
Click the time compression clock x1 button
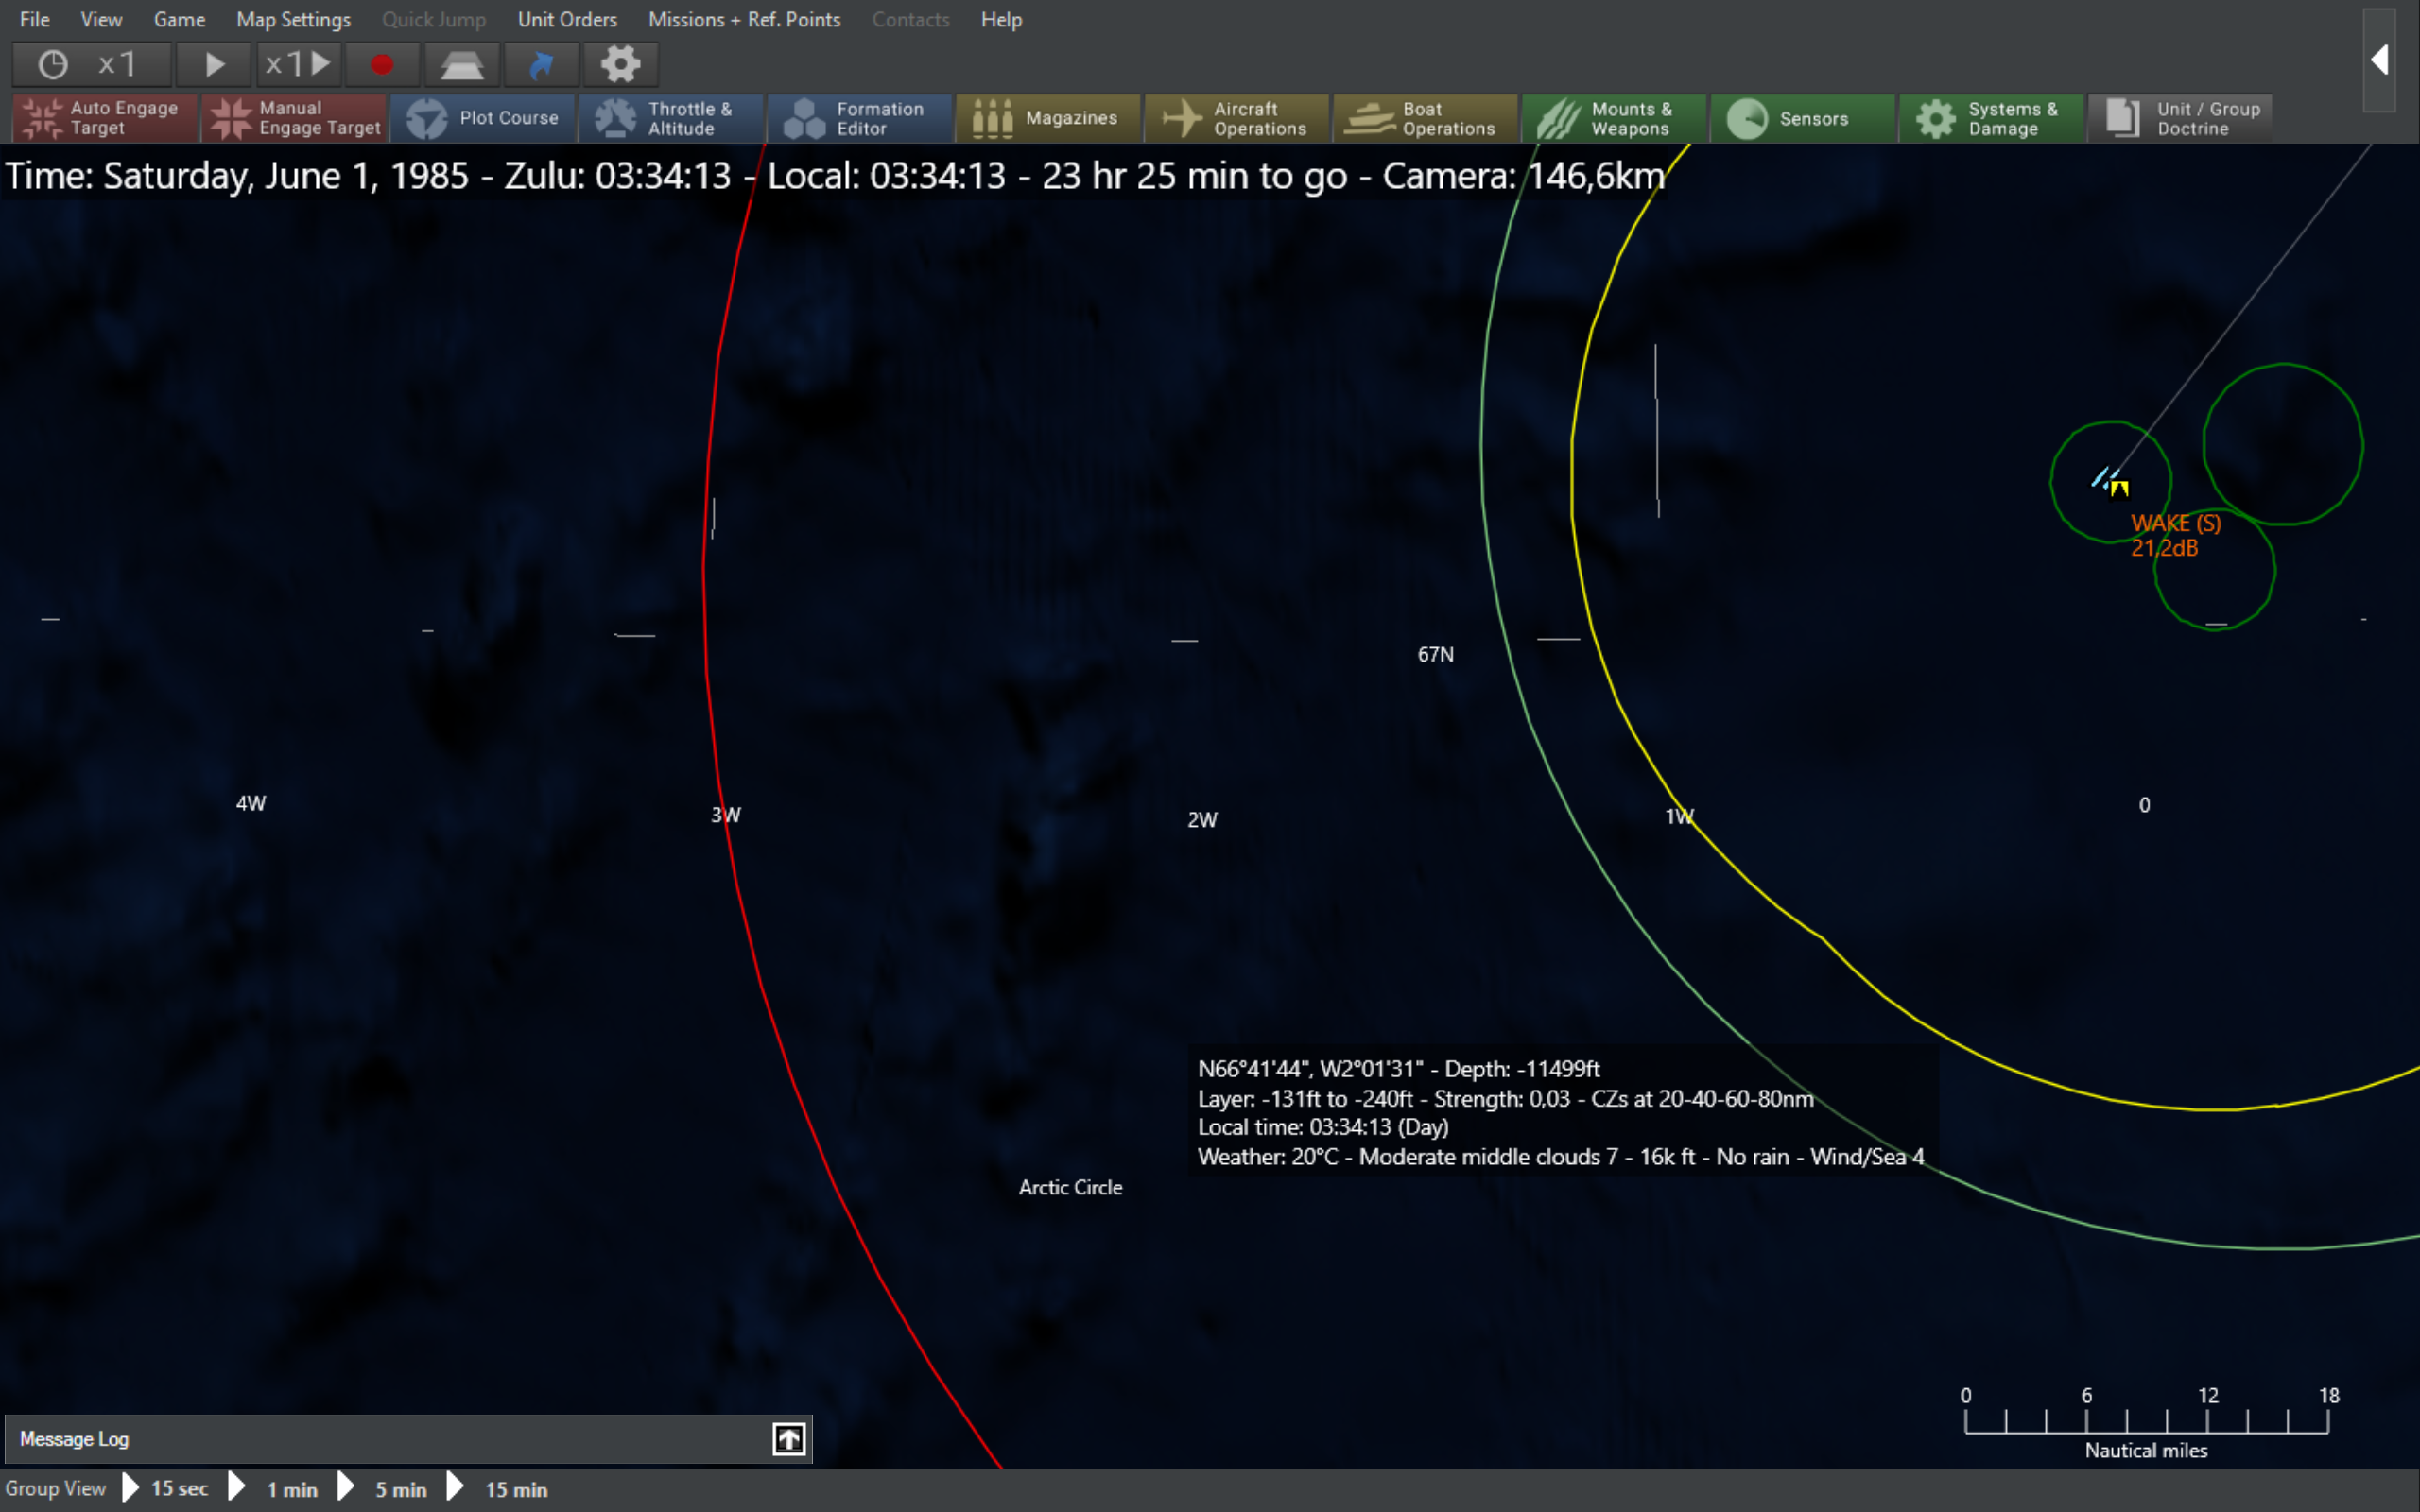[91, 65]
